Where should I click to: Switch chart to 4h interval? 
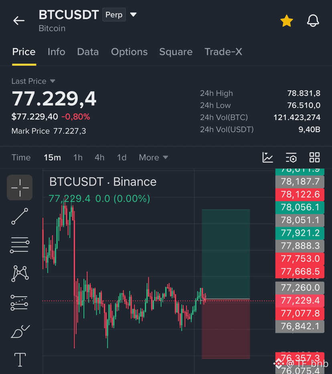[99, 157]
